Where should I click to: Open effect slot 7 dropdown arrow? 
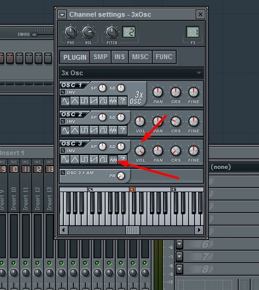(179, 257)
